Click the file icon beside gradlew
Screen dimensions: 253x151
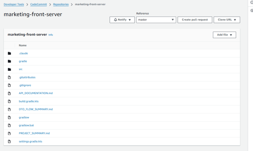click(x=9, y=117)
